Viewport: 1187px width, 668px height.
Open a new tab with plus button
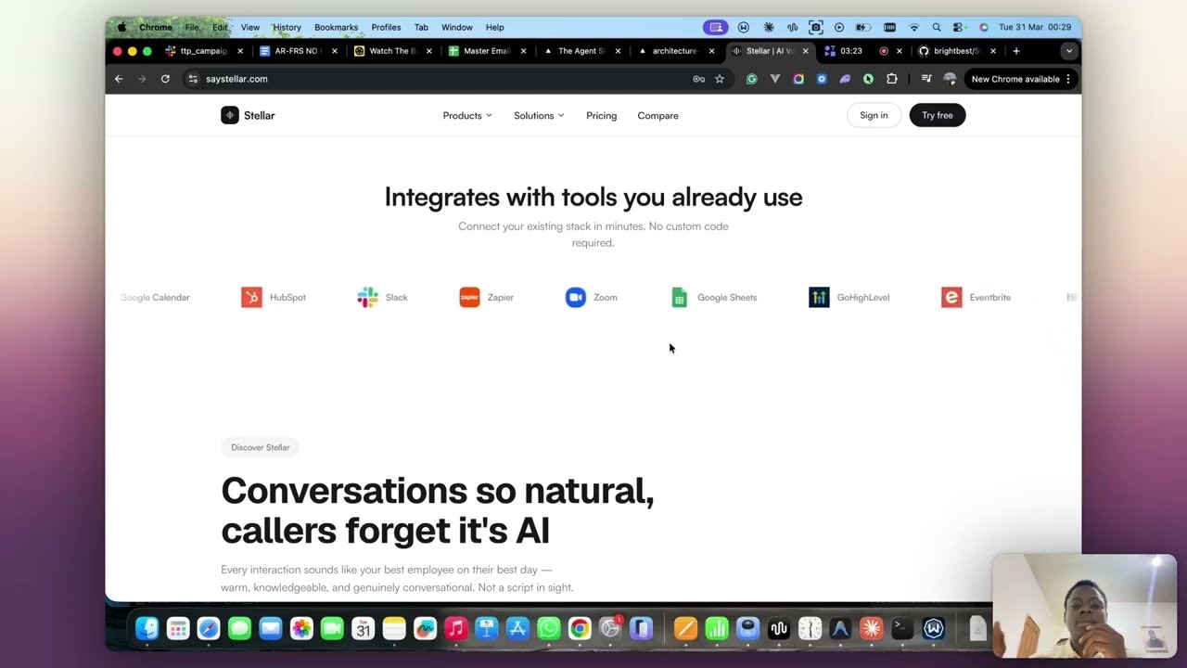[x=1016, y=51]
